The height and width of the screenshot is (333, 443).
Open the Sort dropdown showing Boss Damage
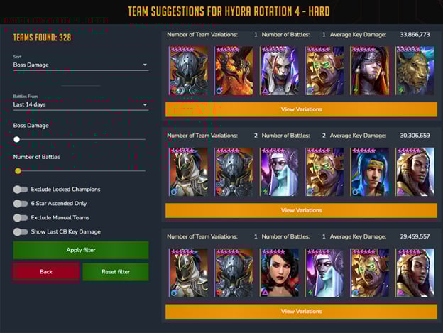[x=81, y=65]
